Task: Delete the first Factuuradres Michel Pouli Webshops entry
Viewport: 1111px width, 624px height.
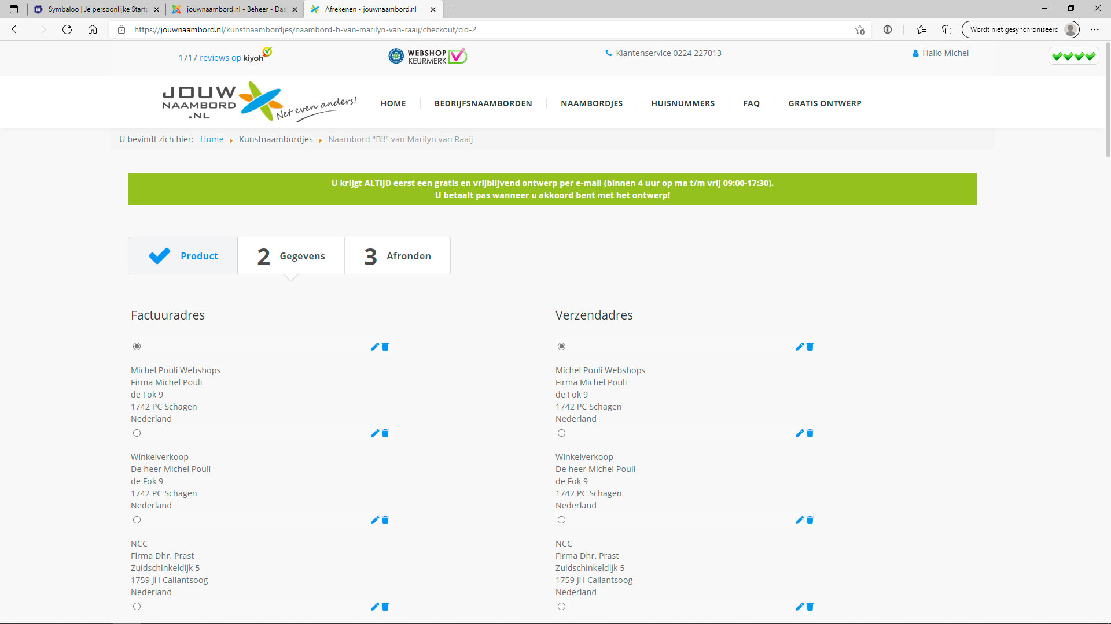Action: (x=385, y=347)
